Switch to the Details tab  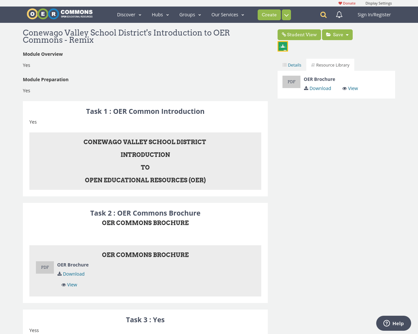[x=292, y=65]
